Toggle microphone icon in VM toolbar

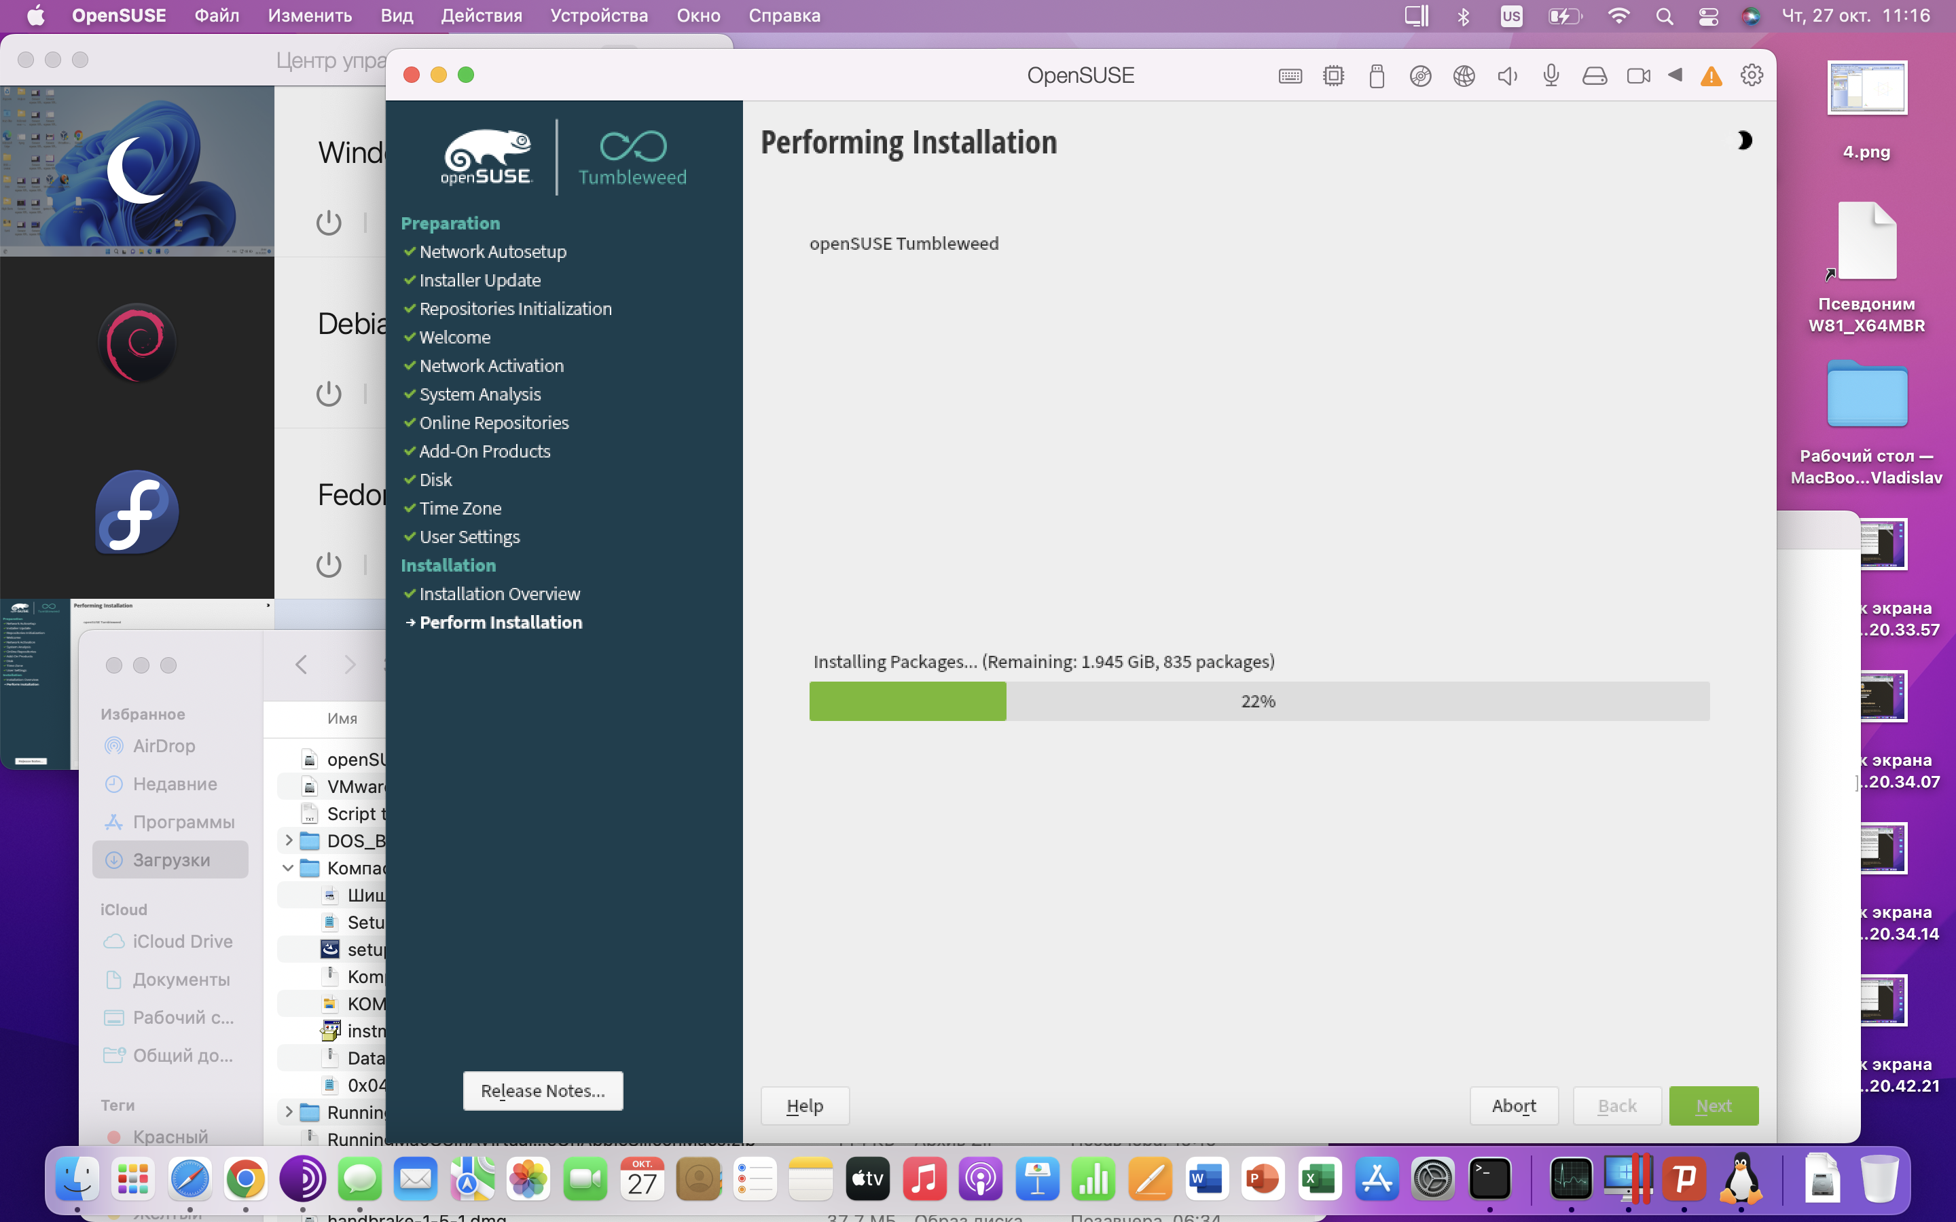coord(1551,76)
